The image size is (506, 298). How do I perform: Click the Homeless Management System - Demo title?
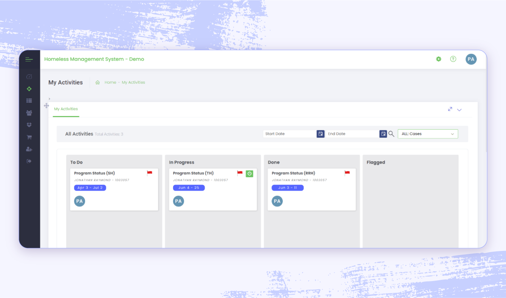tap(94, 59)
